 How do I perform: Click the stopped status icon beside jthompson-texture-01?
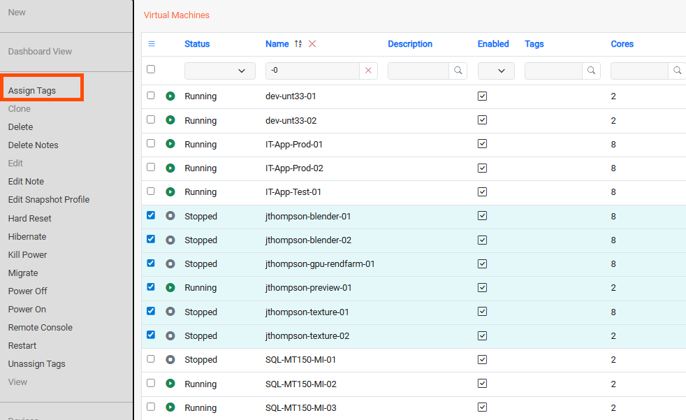[169, 311]
